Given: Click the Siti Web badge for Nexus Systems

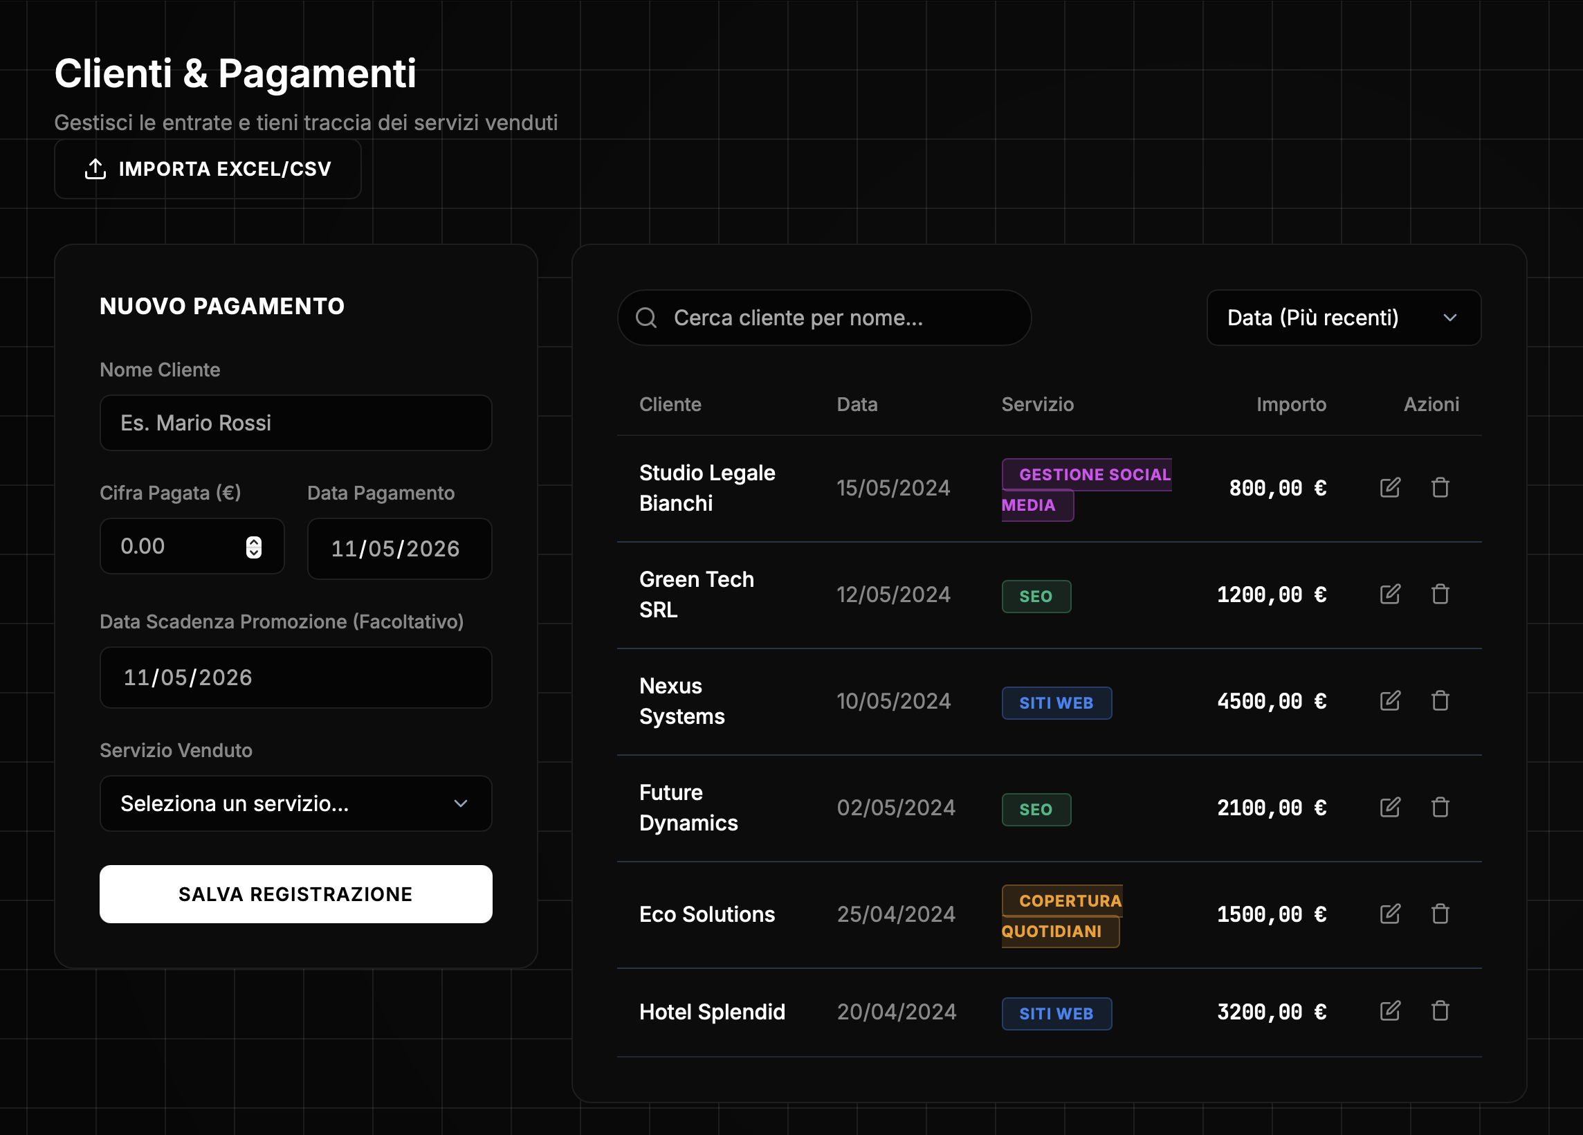Looking at the screenshot, I should [x=1056, y=703].
